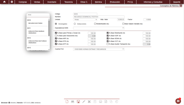The width and height of the screenshot is (184, 105).
Task: Create a new record with the blank page icon
Action: pyautogui.click(x=67, y=102)
